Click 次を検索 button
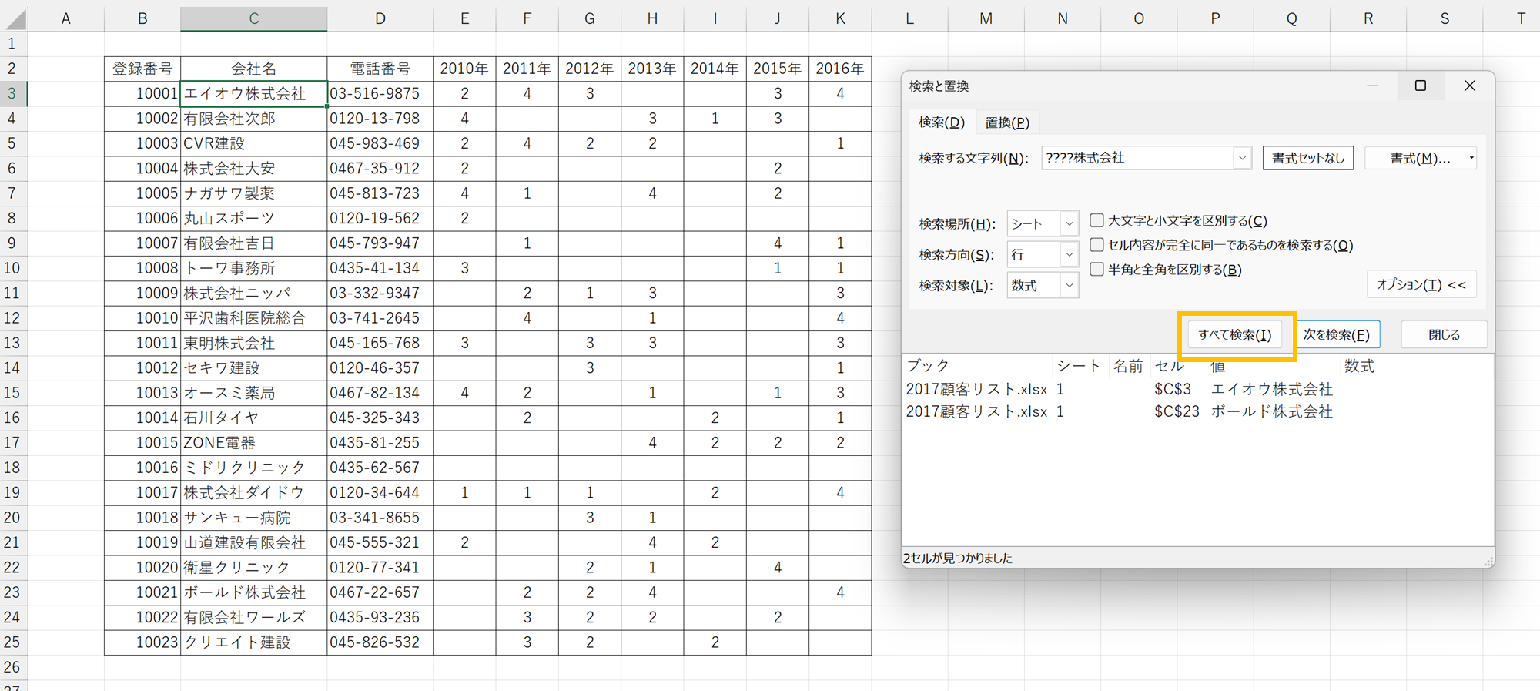 pyautogui.click(x=1336, y=335)
